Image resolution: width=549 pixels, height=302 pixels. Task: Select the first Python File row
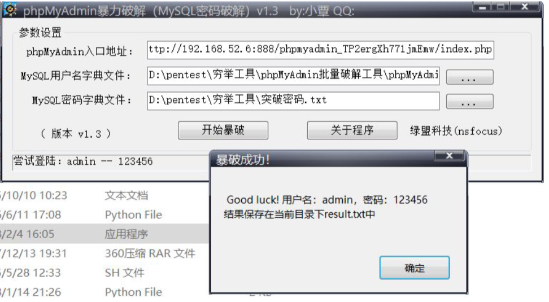tap(104, 215)
